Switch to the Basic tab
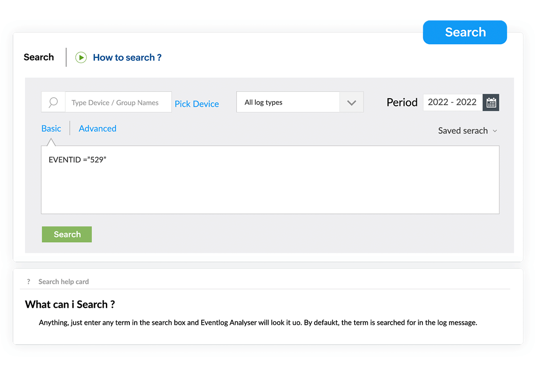The height and width of the screenshot is (368, 539). coord(51,128)
